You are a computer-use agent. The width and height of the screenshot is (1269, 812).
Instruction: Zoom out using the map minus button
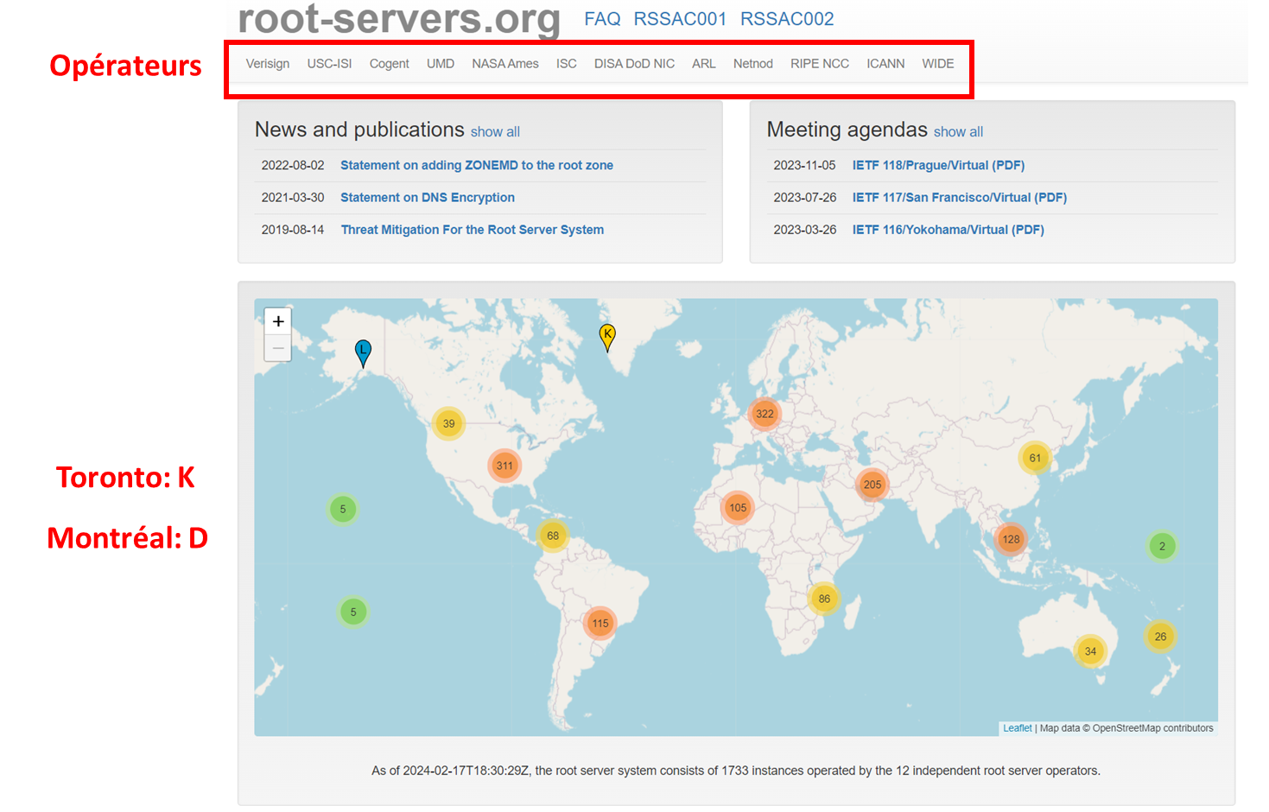tap(278, 347)
